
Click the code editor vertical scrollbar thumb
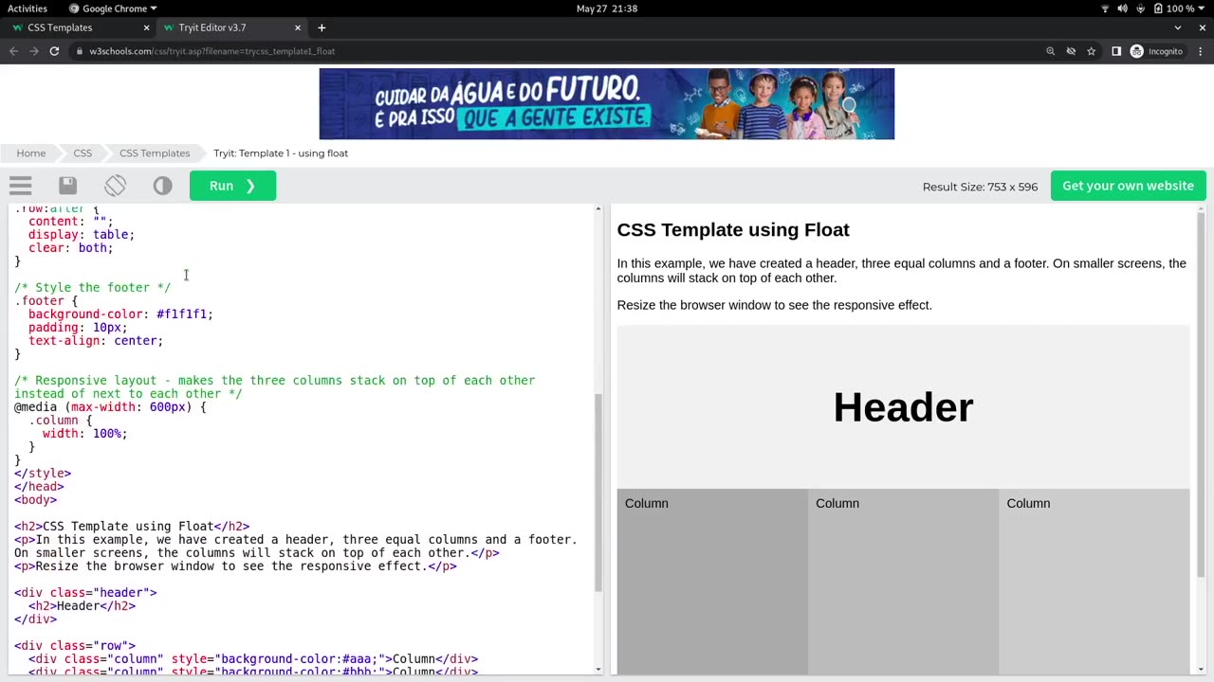pos(598,493)
